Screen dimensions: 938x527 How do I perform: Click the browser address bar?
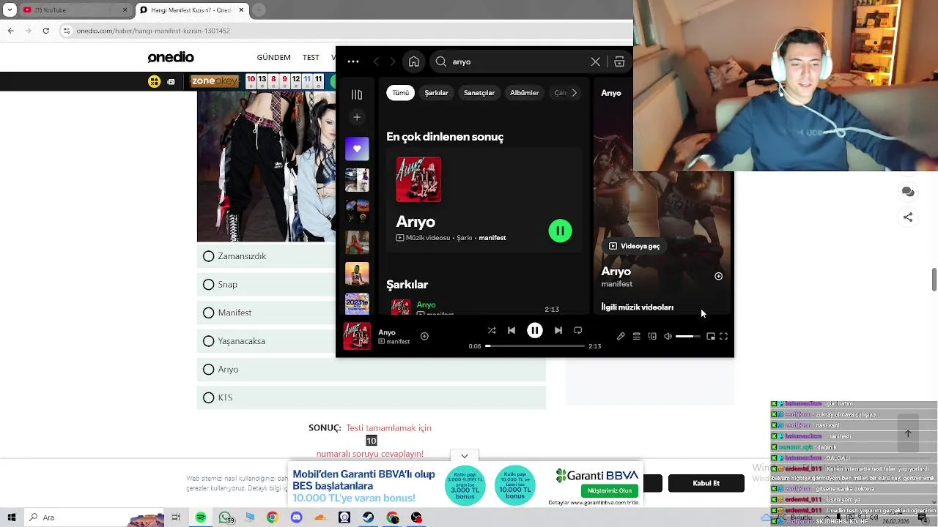(344, 31)
